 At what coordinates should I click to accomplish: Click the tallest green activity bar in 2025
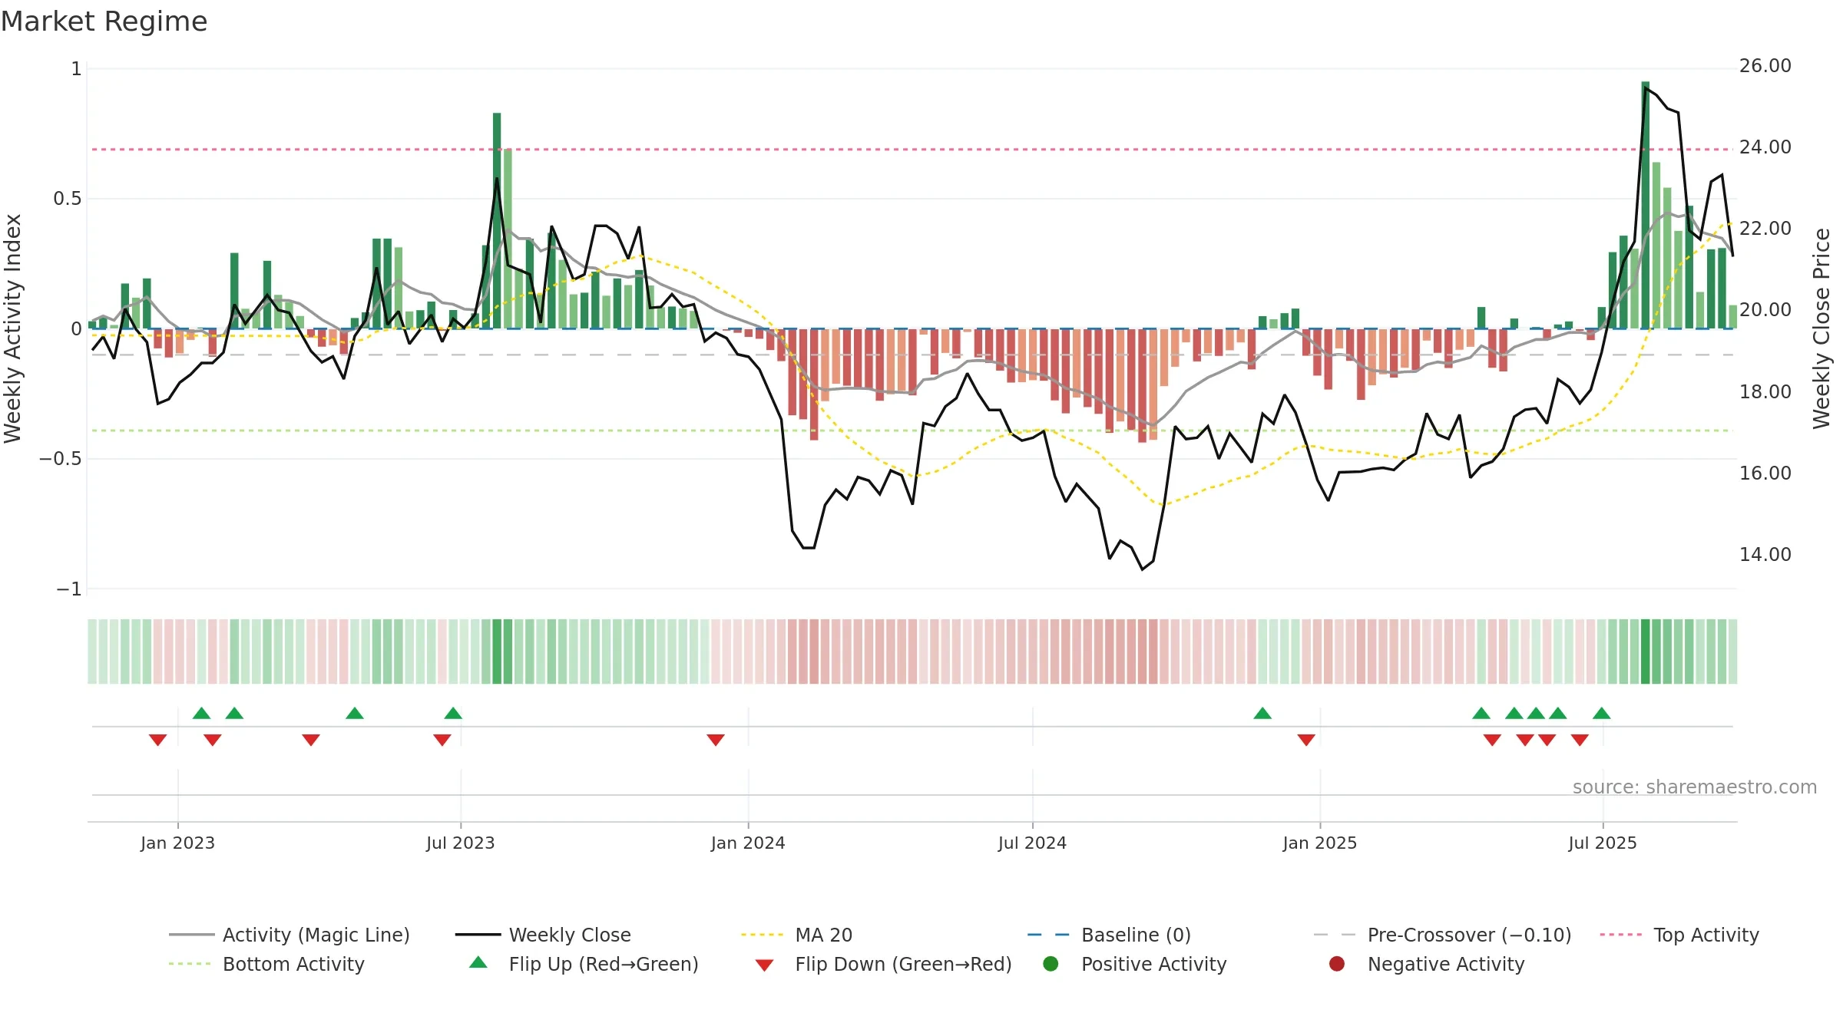pyautogui.click(x=1646, y=205)
